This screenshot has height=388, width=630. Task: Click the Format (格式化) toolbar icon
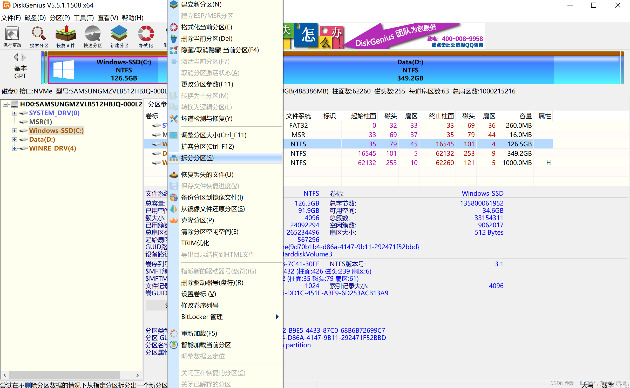pos(146,34)
